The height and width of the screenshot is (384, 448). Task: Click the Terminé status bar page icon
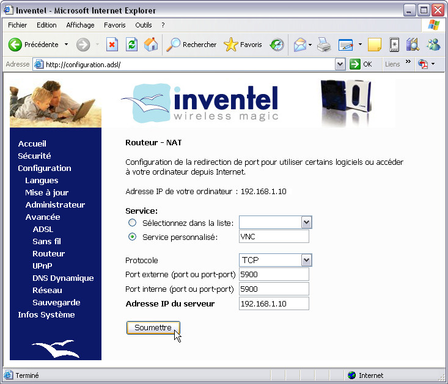(x=9, y=375)
